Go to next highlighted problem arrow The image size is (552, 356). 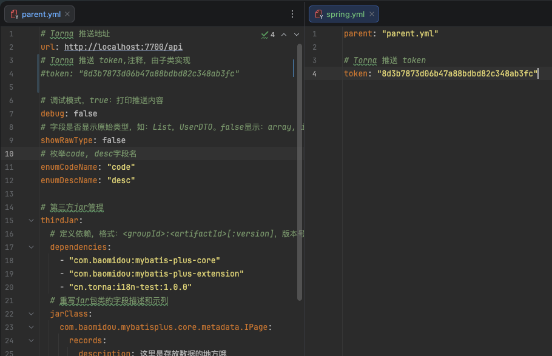pos(297,35)
